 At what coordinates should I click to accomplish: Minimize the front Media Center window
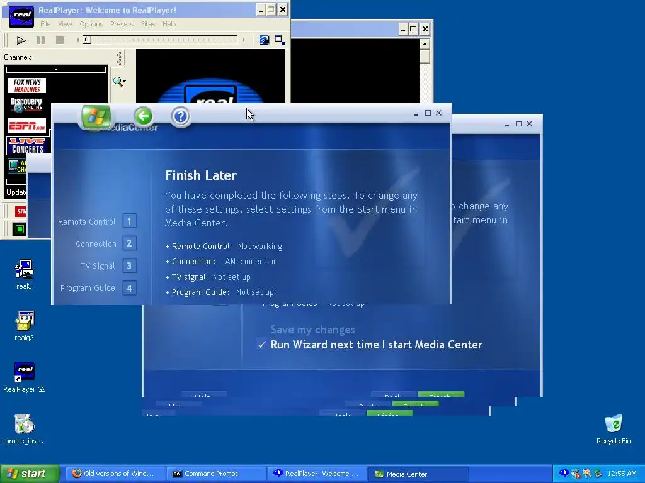416,113
